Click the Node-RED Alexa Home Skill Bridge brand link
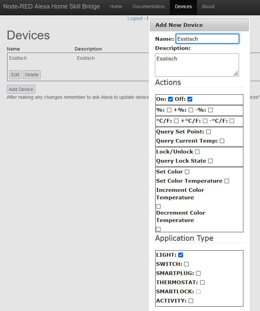This screenshot has width=260, height=311. click(x=52, y=6)
